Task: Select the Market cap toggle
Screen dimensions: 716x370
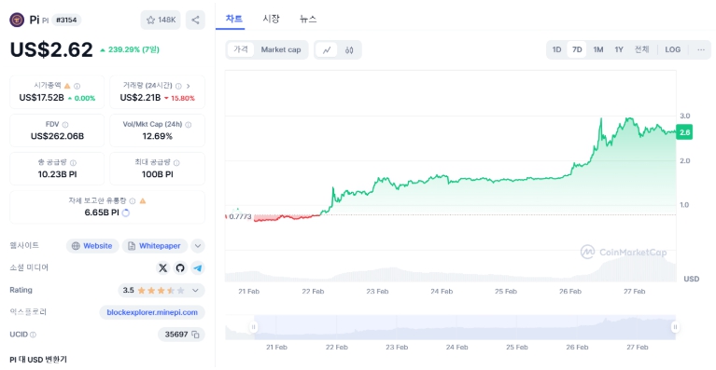Action: pos(281,49)
